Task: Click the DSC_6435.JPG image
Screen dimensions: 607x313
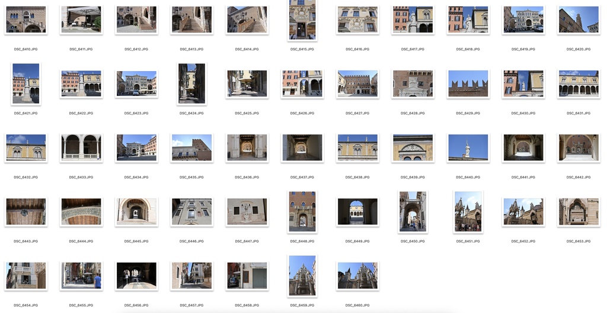Action: (191, 148)
